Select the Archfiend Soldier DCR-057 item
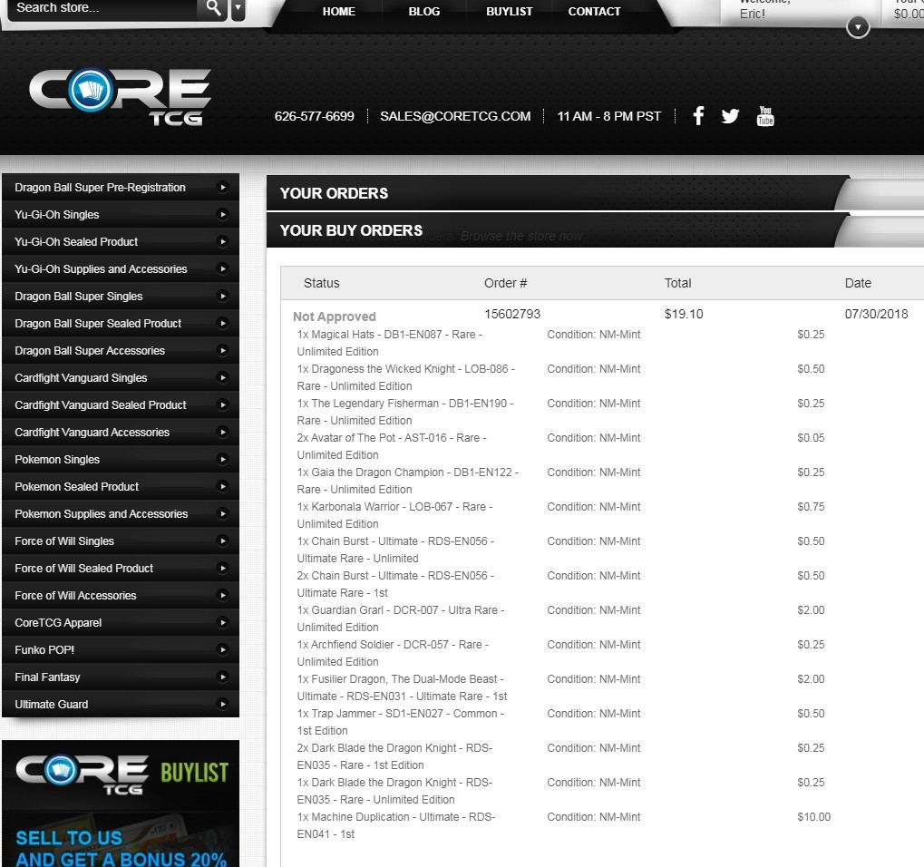This screenshot has width=924, height=867. click(393, 653)
